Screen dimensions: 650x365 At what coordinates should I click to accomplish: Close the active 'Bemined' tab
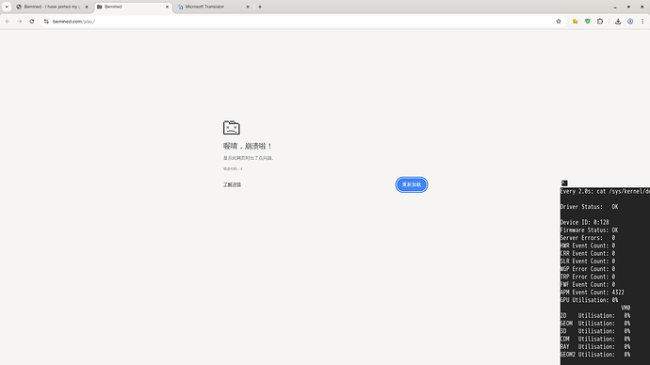point(167,7)
